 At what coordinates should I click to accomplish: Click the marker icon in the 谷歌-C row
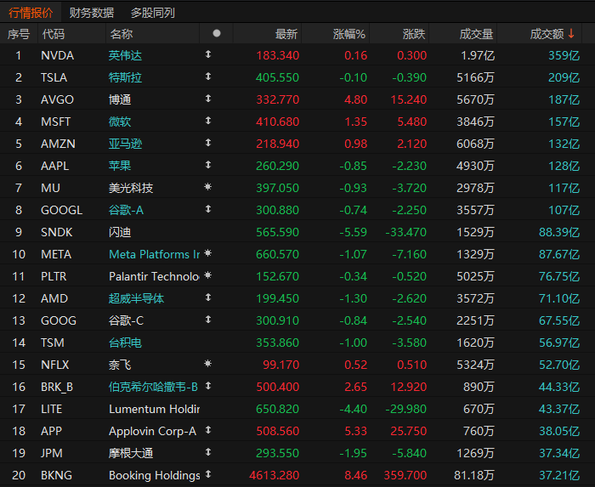pos(208,320)
